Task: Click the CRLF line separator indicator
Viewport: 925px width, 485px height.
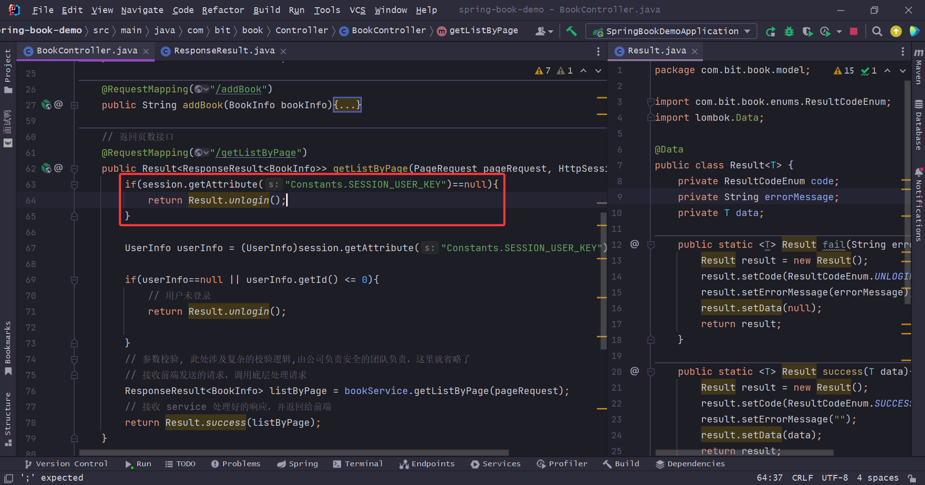Action: tap(802, 478)
